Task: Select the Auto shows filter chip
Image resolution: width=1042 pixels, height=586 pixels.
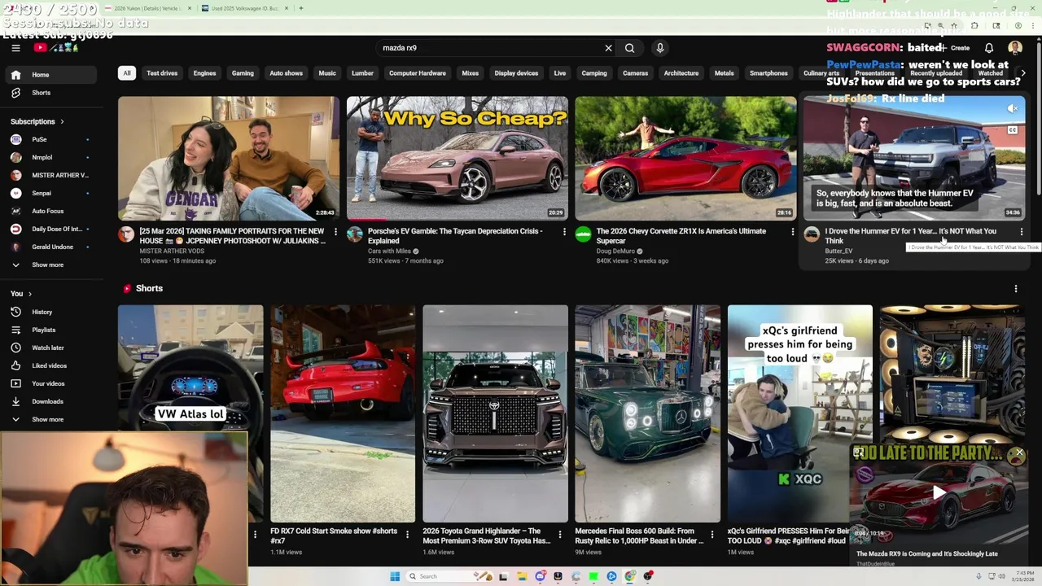Action: [x=286, y=73]
